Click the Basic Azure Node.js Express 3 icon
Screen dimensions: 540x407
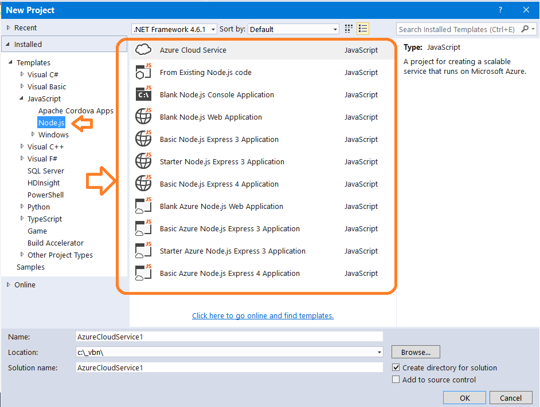tap(143, 228)
